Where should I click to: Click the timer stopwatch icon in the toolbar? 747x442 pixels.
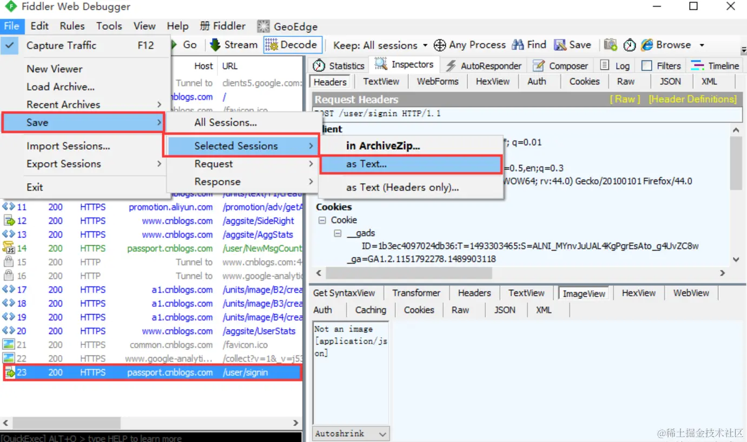pyautogui.click(x=629, y=45)
